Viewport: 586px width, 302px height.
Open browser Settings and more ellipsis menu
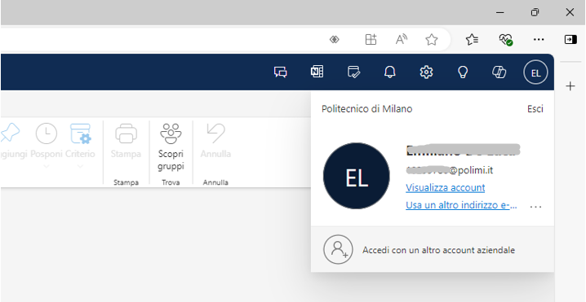pos(539,40)
